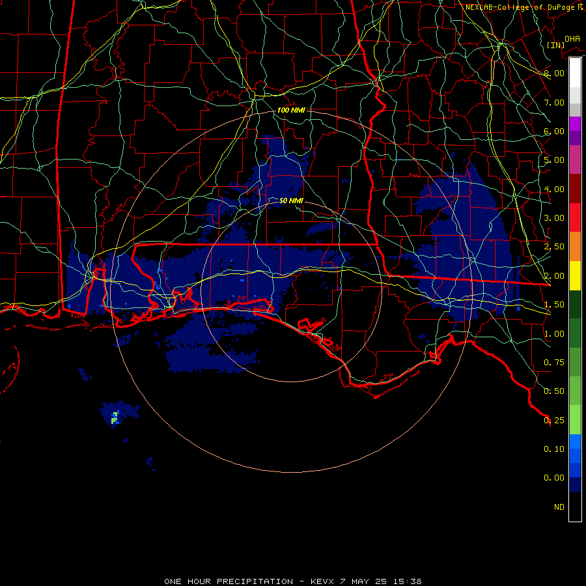Select the 4.00 legend value
This screenshot has width=586, height=586.
pos(554,189)
